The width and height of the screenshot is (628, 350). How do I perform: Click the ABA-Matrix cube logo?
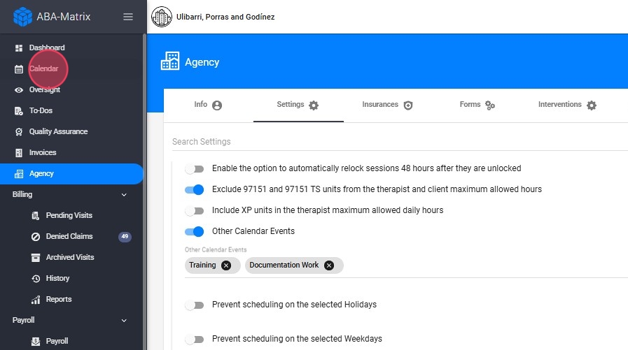tap(22, 17)
